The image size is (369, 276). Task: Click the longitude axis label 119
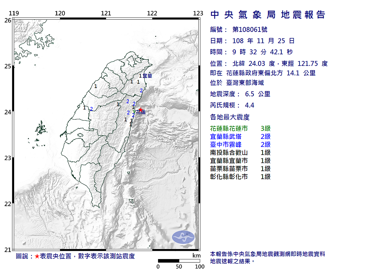14,13
